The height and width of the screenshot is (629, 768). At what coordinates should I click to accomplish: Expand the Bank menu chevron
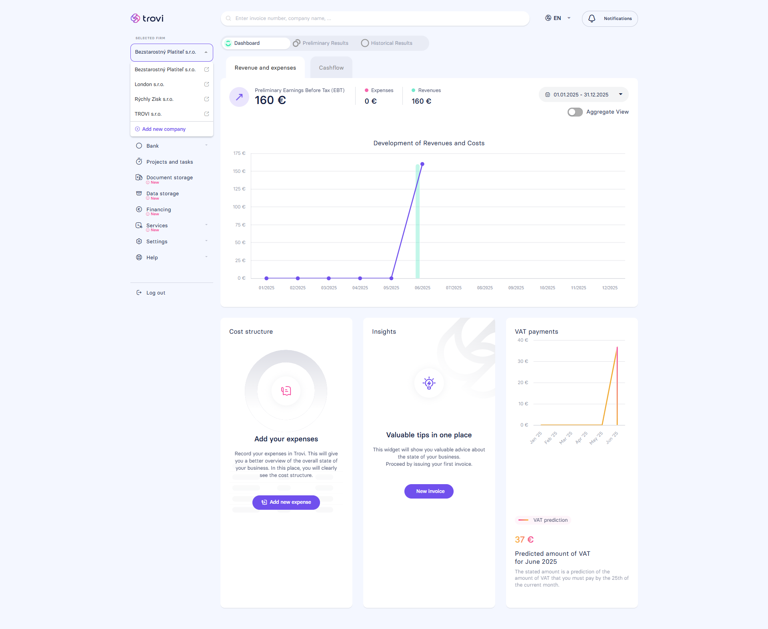pyautogui.click(x=206, y=145)
